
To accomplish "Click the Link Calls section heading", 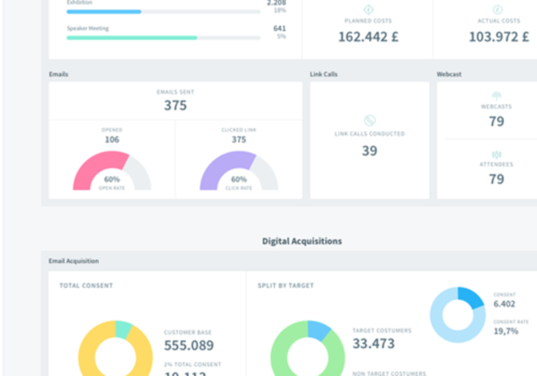I will point(324,74).
